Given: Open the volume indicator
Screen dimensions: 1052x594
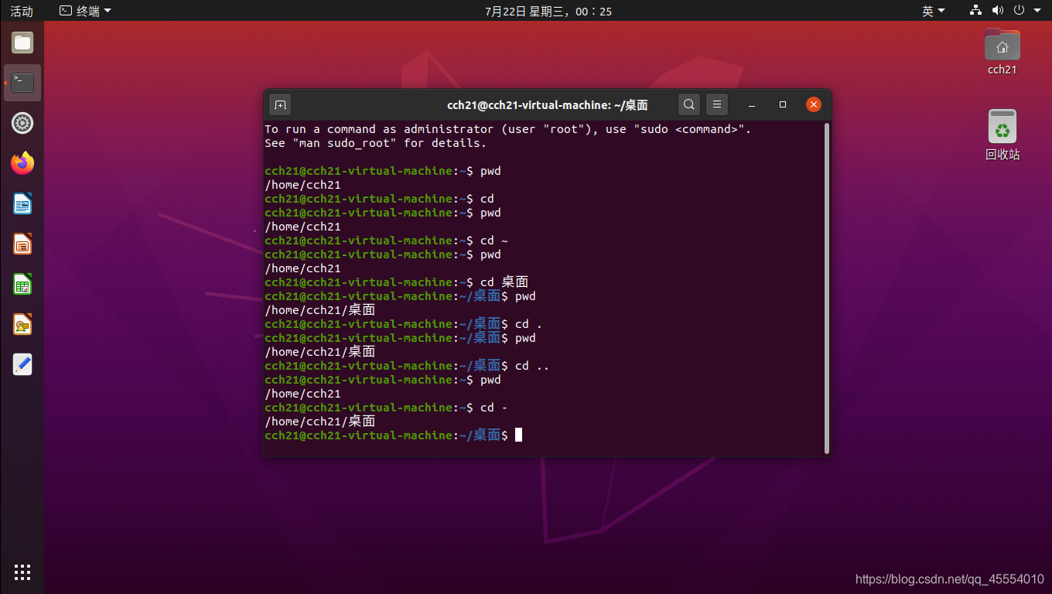Looking at the screenshot, I should pyautogui.click(x=998, y=11).
